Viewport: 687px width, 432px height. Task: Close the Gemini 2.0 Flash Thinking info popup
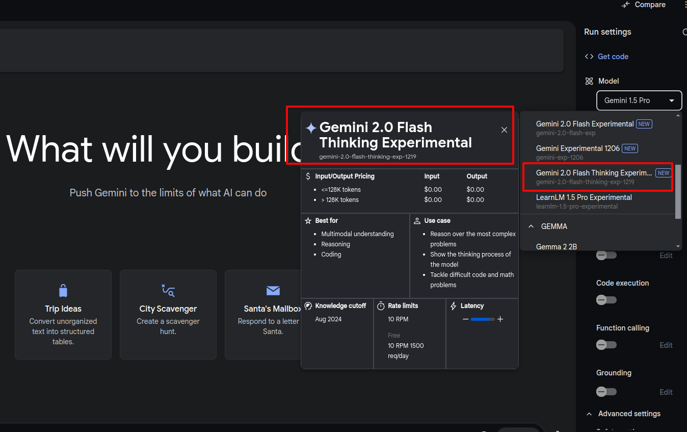pos(504,130)
